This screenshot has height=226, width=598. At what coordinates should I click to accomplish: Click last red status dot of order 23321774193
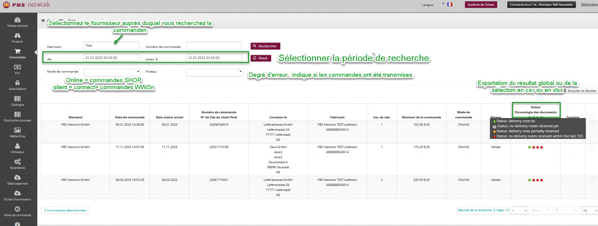pos(541,147)
